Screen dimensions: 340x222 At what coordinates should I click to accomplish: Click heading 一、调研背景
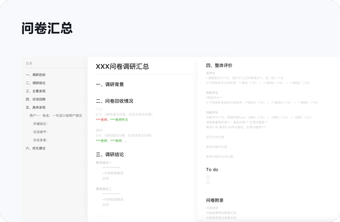110,85
